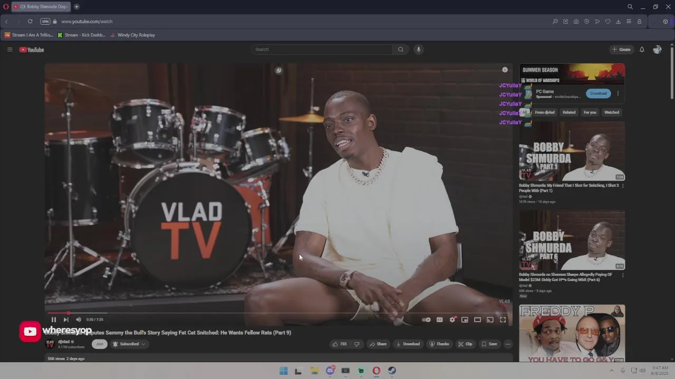Open the Create button menu

click(621, 49)
